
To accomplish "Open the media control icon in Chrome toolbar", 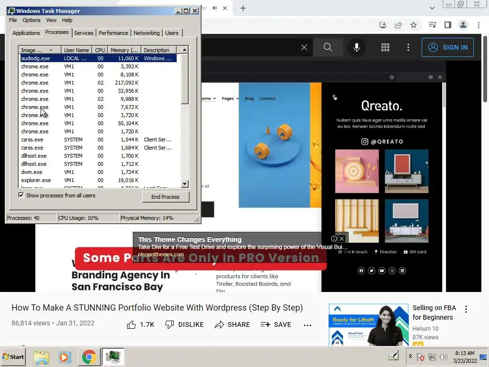I will click(432, 25).
